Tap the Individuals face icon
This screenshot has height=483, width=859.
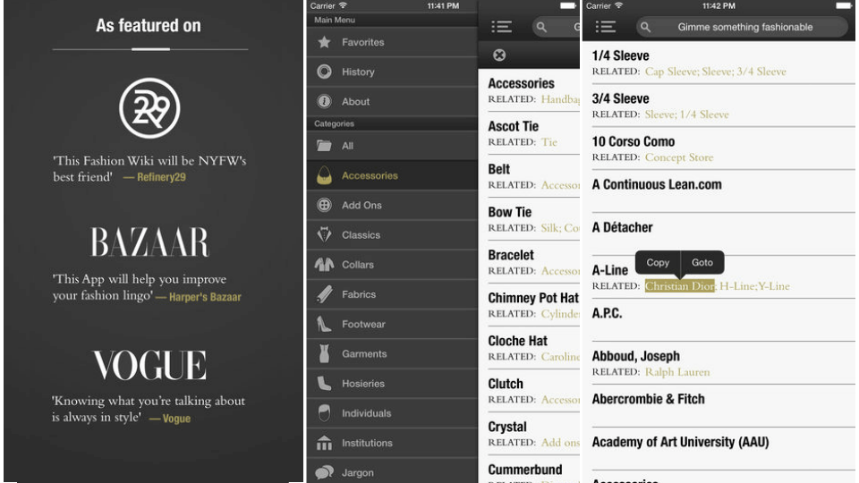tap(324, 413)
